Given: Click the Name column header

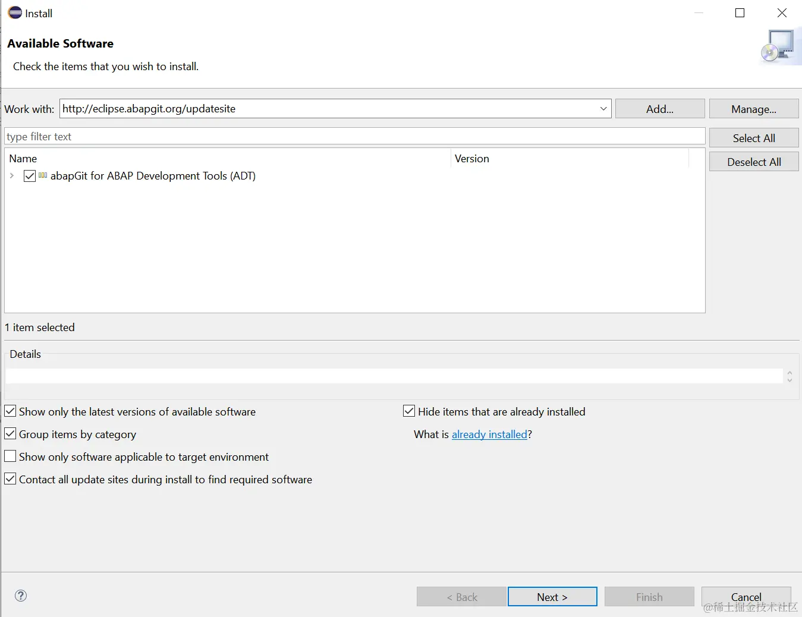Looking at the screenshot, I should pos(228,159).
